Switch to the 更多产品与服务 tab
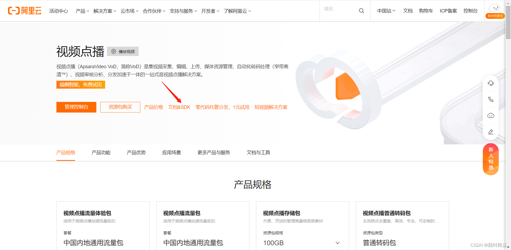The width and height of the screenshot is (511, 250). (214, 153)
